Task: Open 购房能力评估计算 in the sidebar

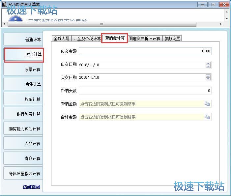Action: 23,129
